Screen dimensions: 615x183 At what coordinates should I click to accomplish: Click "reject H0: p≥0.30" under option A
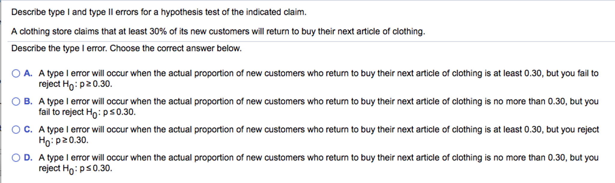[75, 85]
